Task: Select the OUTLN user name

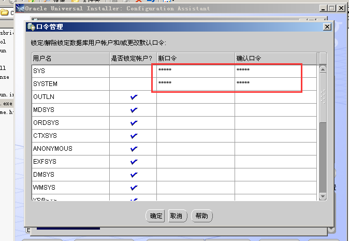Action: click(x=43, y=97)
